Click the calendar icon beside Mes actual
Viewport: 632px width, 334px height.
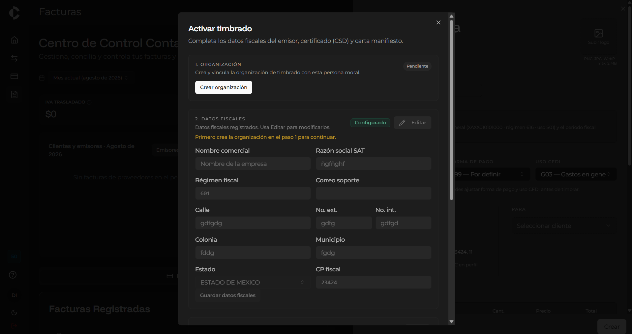click(x=42, y=78)
